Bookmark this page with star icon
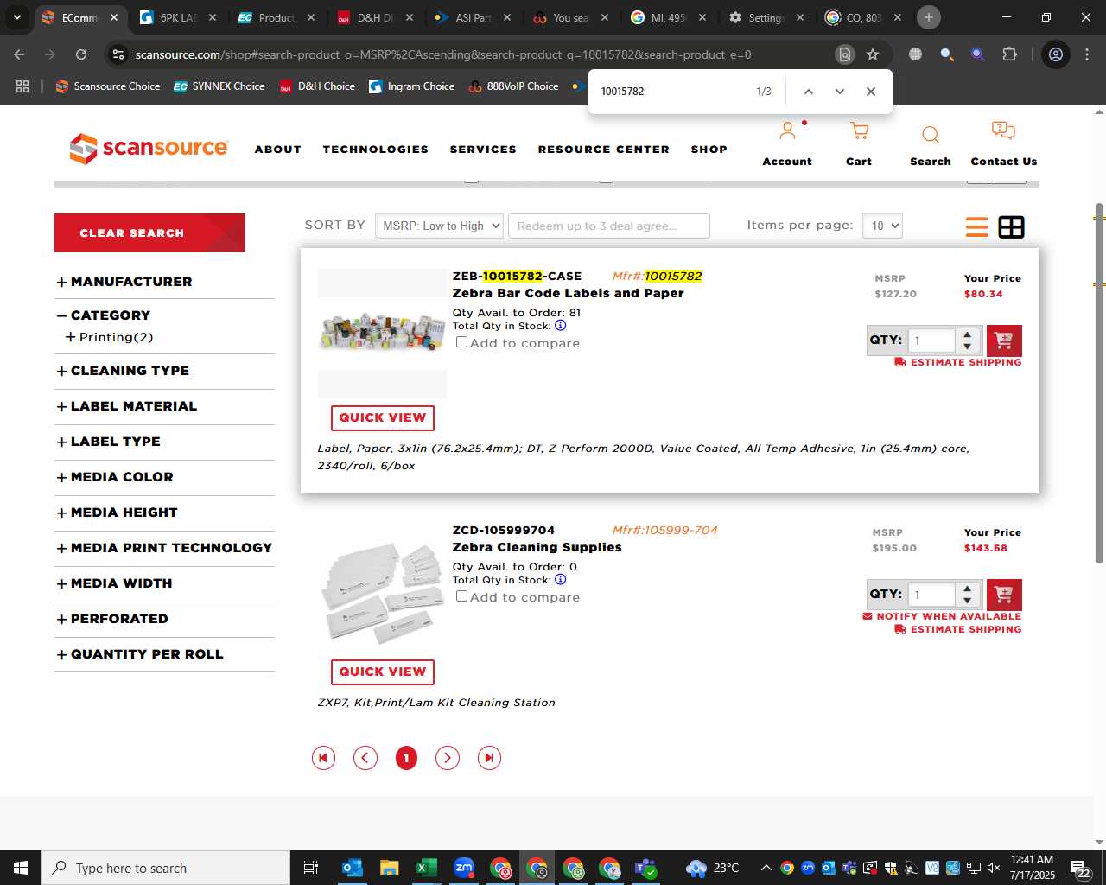 click(x=873, y=54)
